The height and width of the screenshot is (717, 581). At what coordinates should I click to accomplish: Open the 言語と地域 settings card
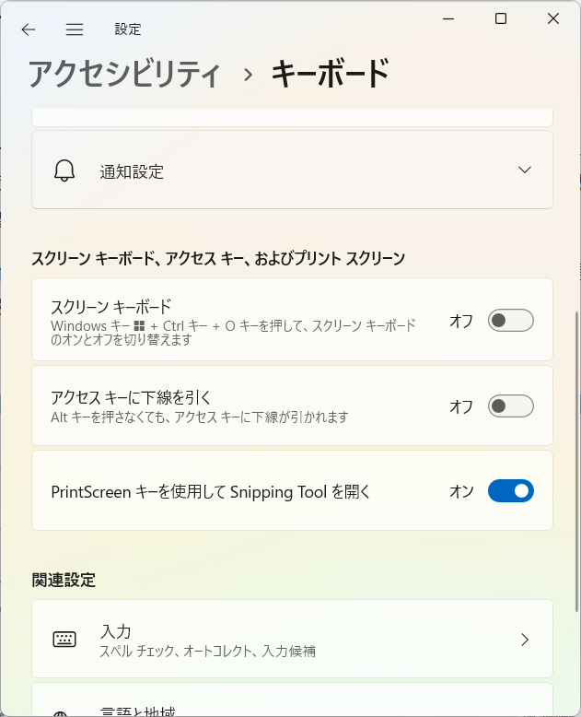tap(292, 700)
